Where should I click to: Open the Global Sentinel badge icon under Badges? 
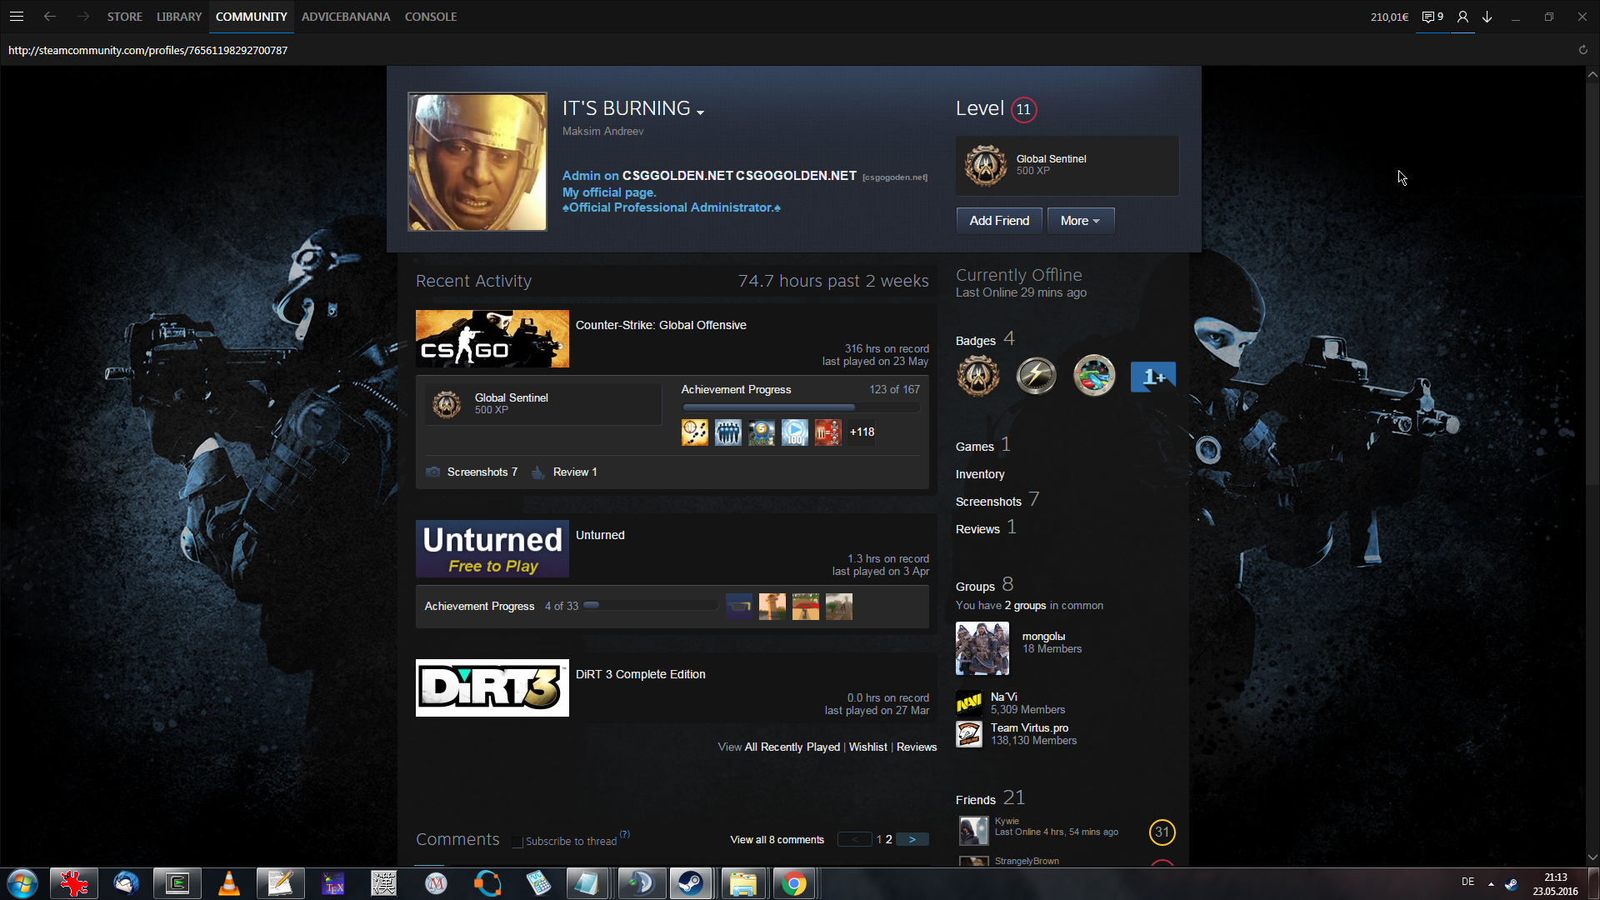click(x=977, y=376)
